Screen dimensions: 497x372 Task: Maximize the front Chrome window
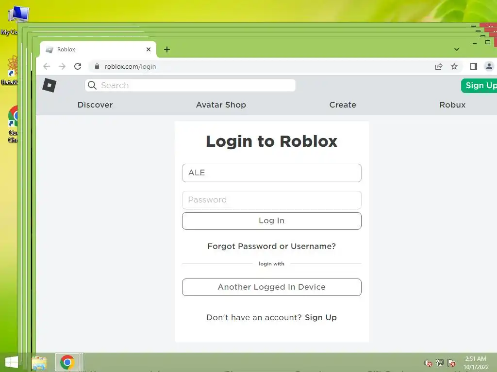488,42
